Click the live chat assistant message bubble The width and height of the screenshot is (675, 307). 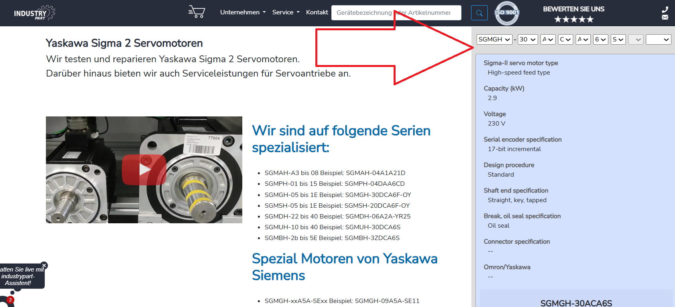coord(22,276)
